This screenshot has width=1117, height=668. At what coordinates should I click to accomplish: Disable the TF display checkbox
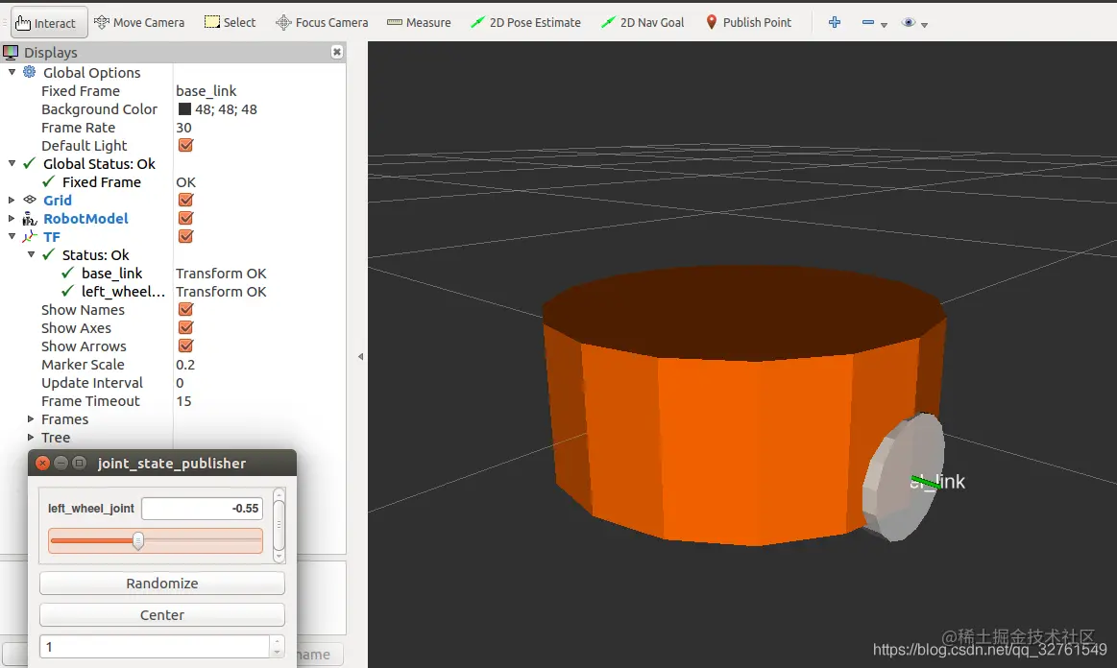coord(186,236)
